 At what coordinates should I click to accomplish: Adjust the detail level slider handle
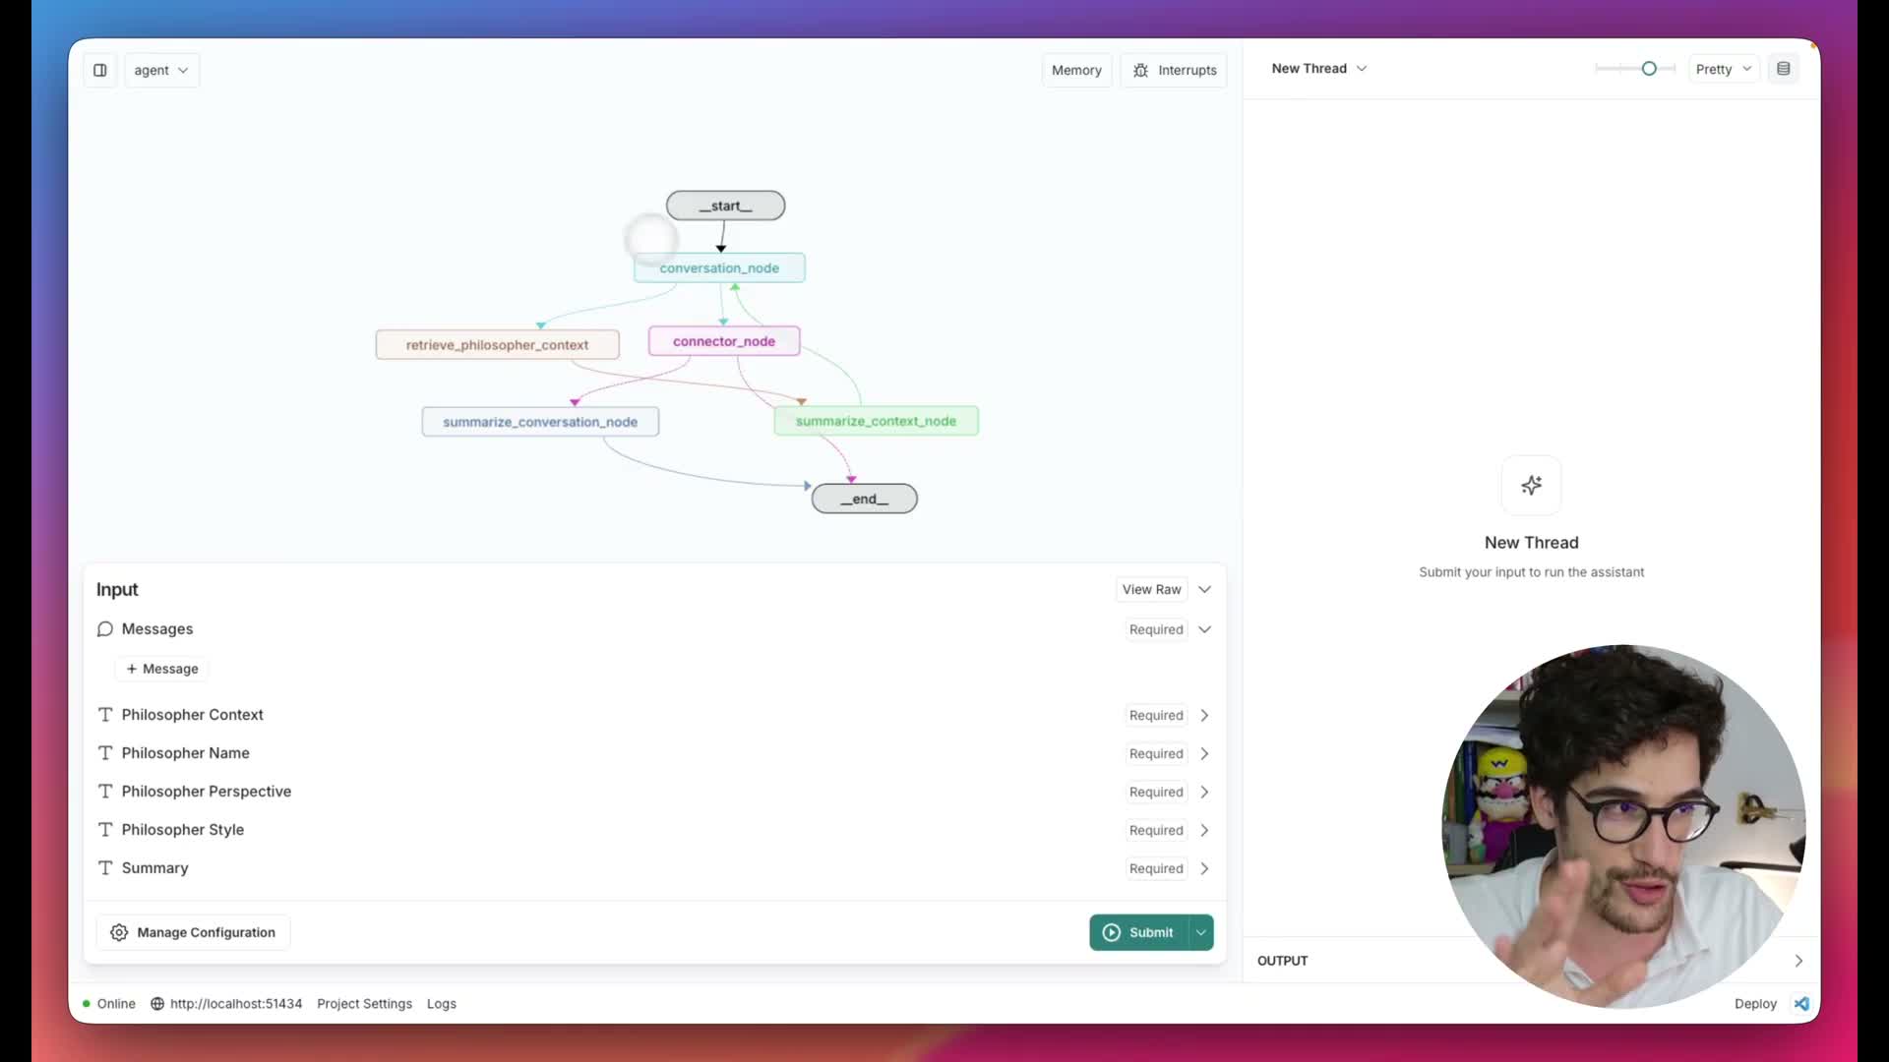tap(1649, 69)
